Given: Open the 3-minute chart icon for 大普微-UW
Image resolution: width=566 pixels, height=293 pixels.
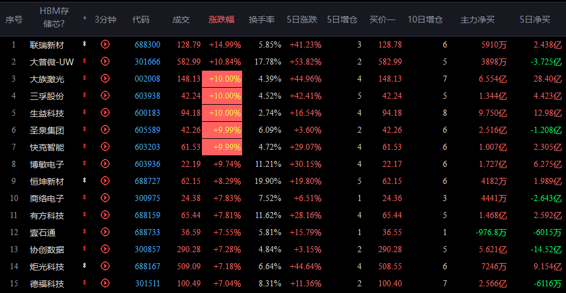Looking at the screenshot, I should (x=105, y=62).
